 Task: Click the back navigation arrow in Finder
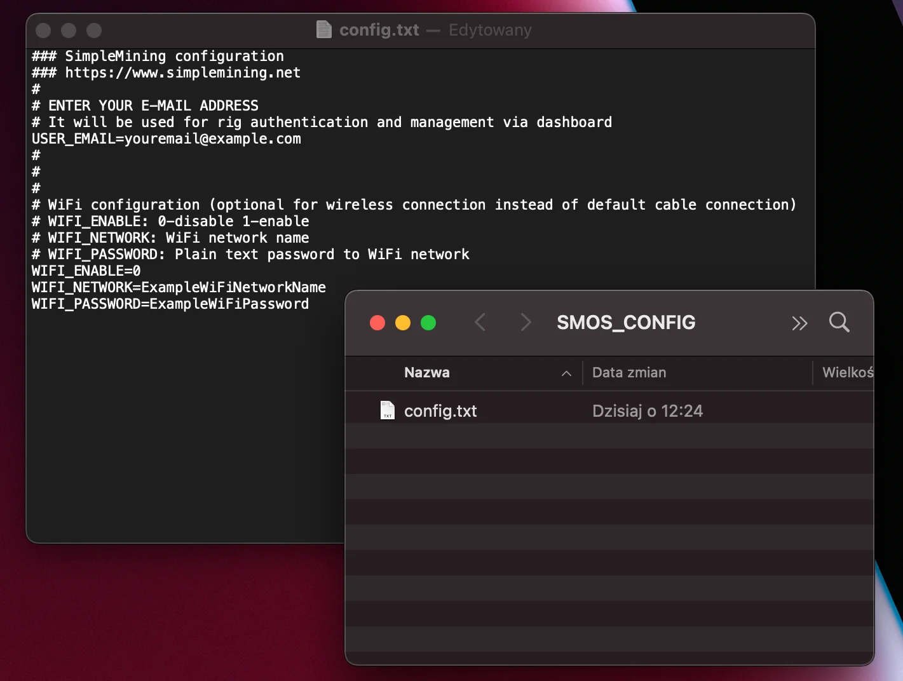[x=480, y=323]
